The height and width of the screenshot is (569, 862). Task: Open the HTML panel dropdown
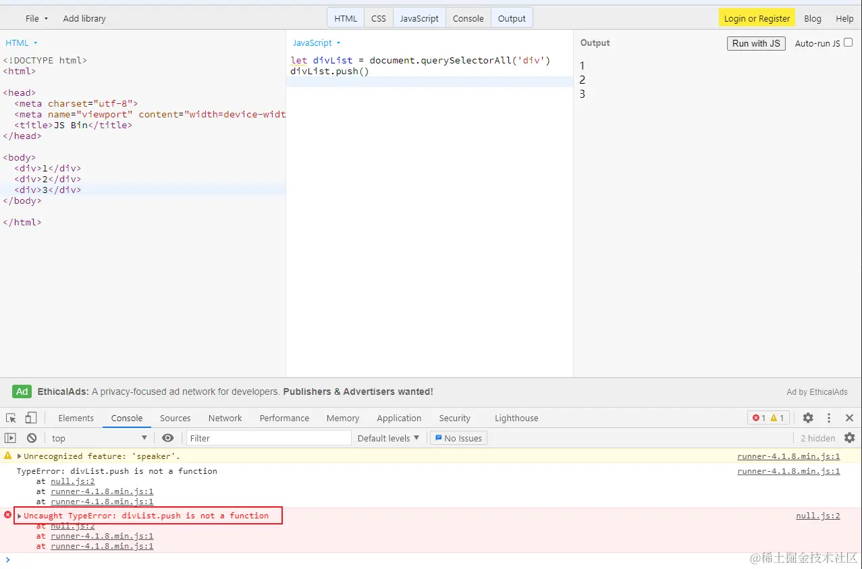[x=22, y=43]
